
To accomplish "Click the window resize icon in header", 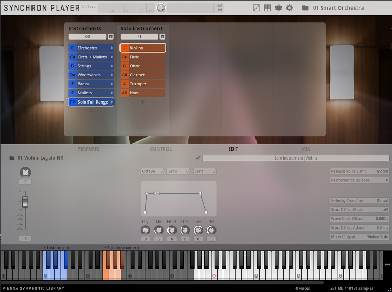I will coord(257,8).
